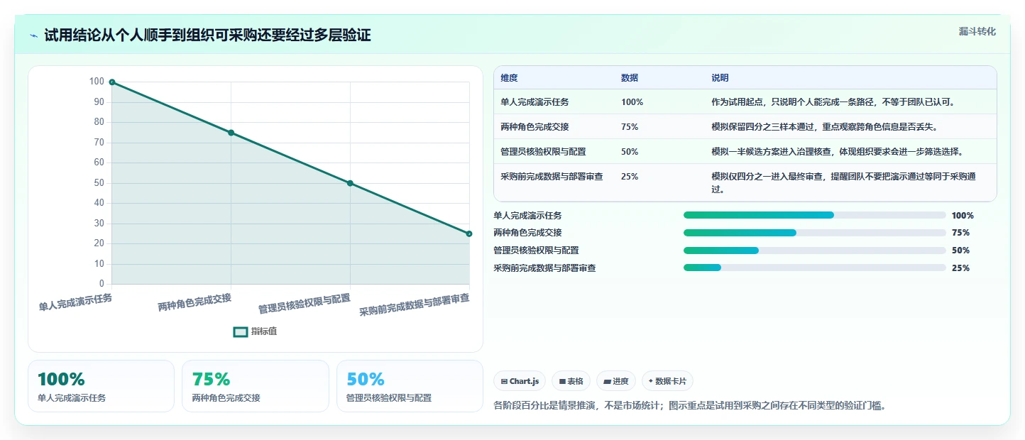
Task: Toggle the 指标值 legend color box
Action: click(x=241, y=331)
